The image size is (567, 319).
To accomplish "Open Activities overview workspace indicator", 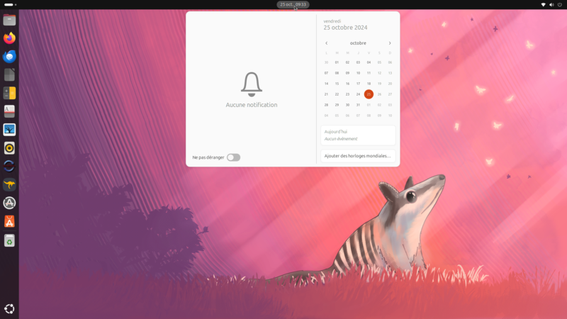I will tap(10, 5).
